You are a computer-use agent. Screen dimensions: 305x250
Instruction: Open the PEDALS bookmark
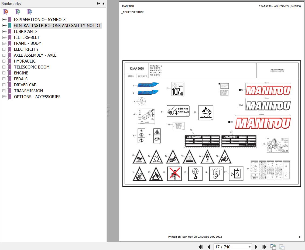pos(20,79)
